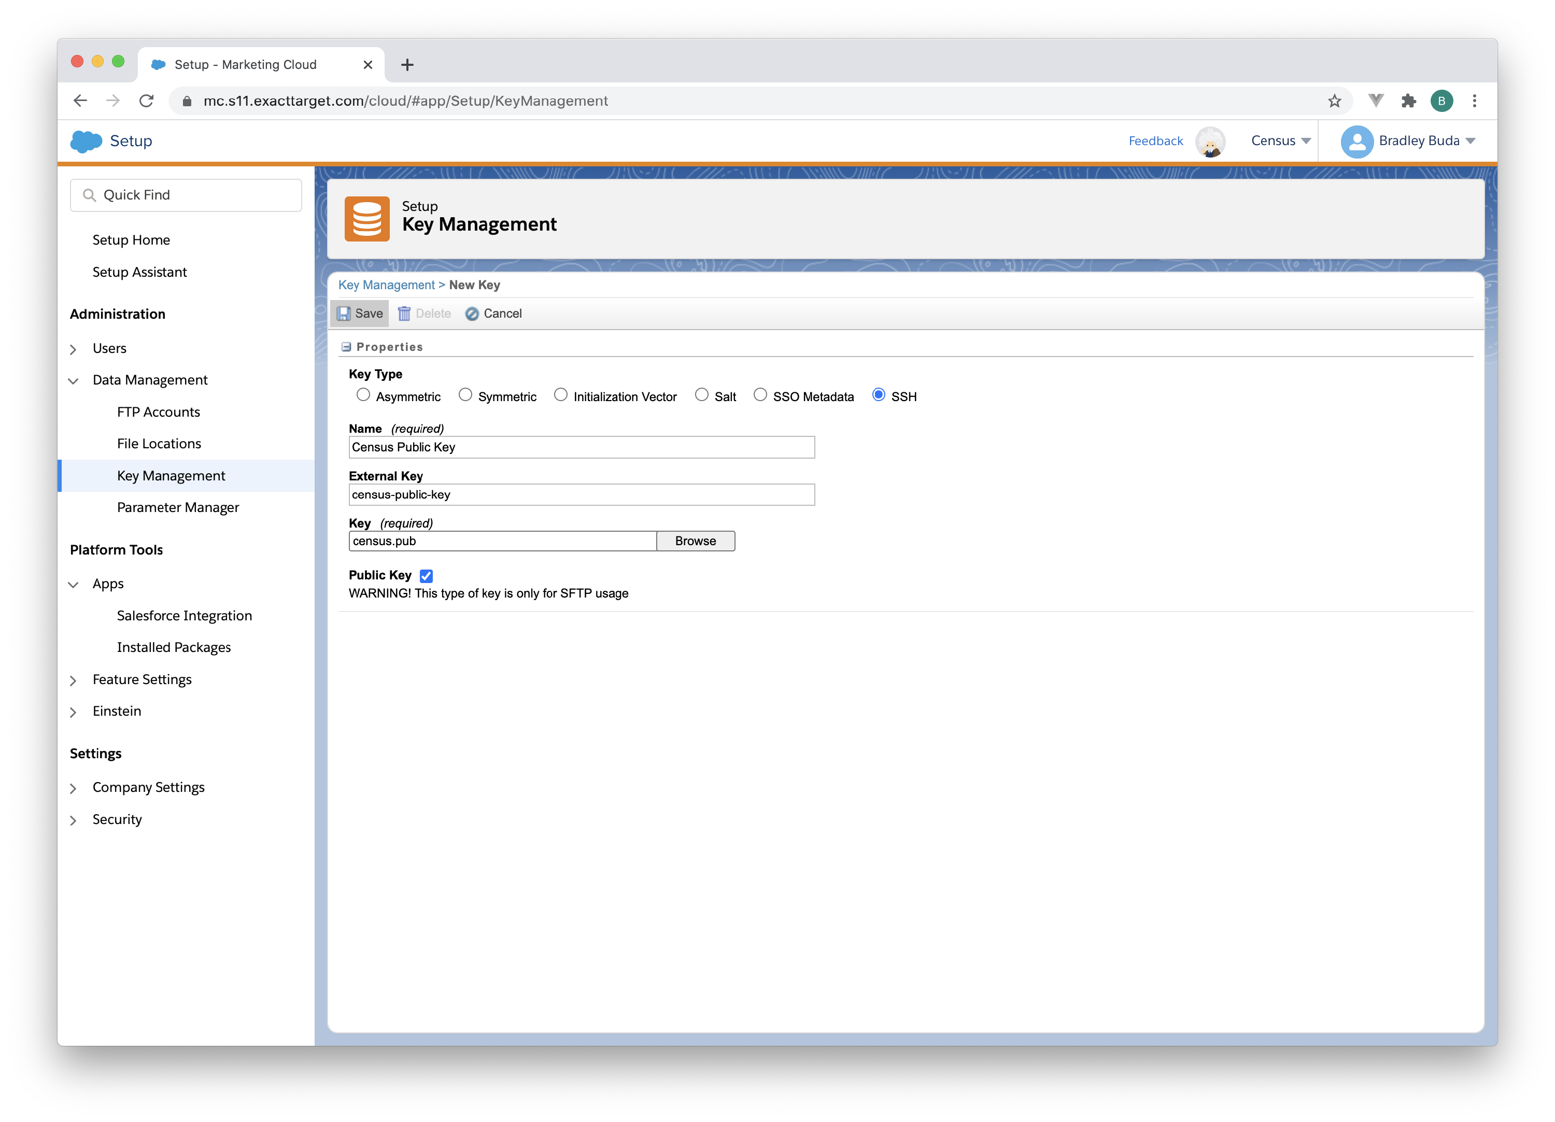Bookmark page with star icon
Screen dimensions: 1555x1122
click(1334, 102)
